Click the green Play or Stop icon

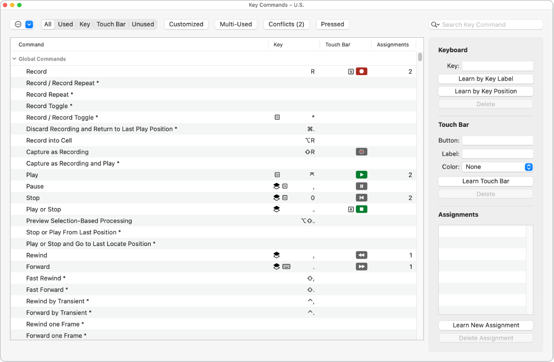361,209
